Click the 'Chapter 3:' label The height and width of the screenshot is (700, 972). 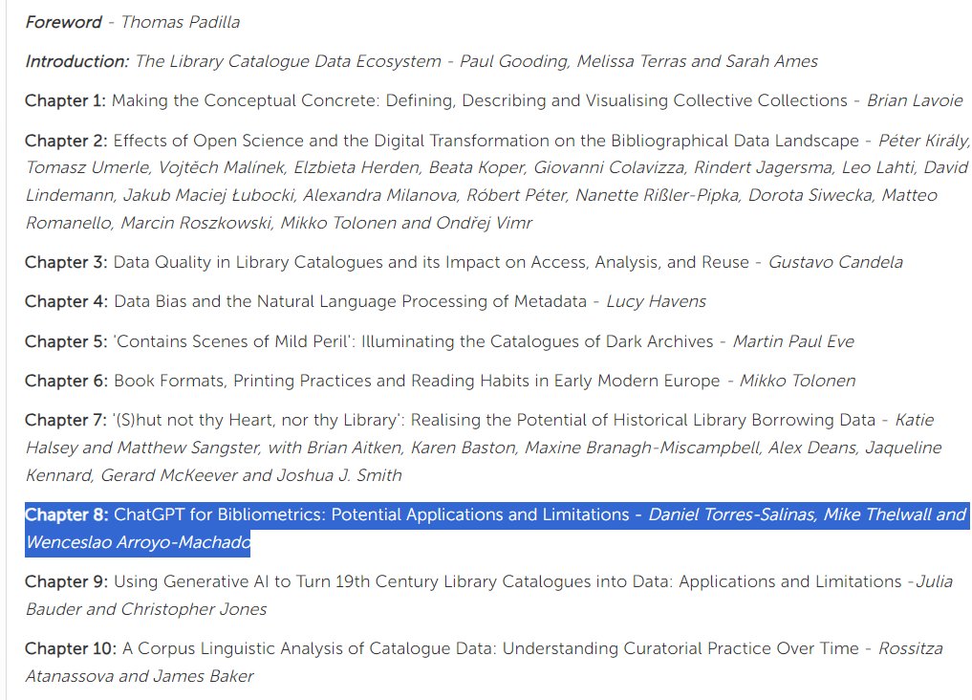(66, 262)
